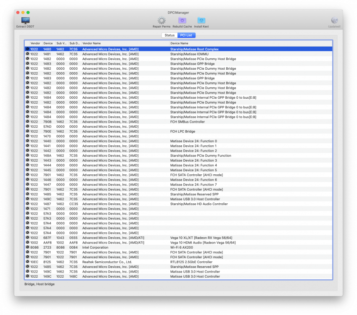Viewport: 357px width, 315px height.
Task: Select Matisse Device 24: Function 2
Action: (193, 151)
